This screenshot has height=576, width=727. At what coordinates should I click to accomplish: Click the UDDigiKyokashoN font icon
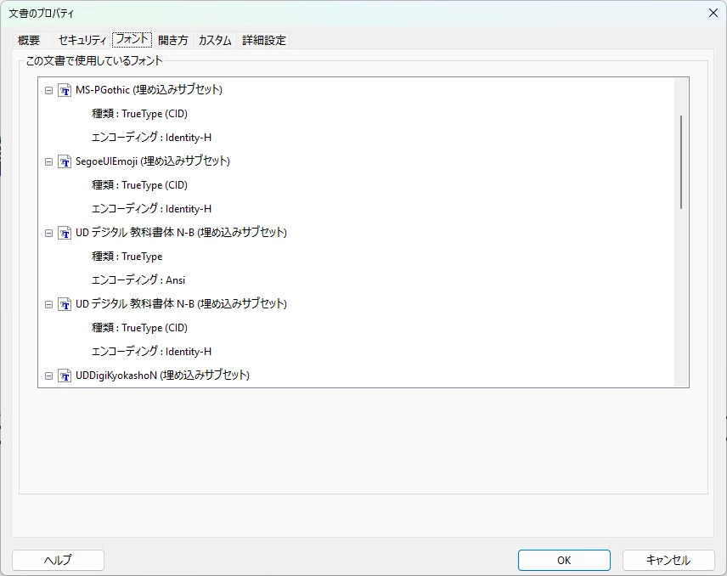pyautogui.click(x=65, y=376)
